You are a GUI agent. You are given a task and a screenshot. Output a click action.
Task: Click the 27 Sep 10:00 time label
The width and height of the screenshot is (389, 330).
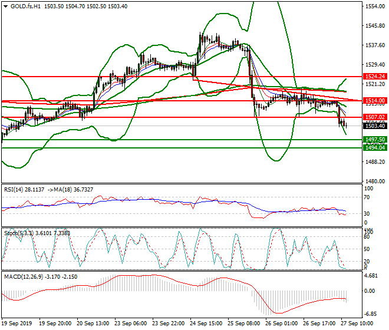coord(357,324)
